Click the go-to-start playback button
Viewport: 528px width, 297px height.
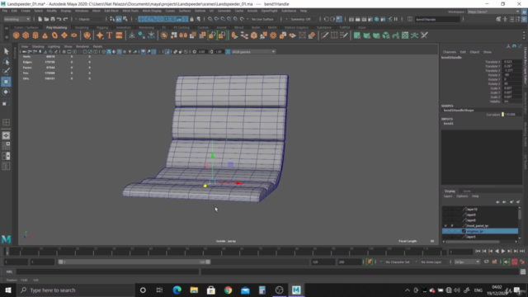[x=478, y=251]
